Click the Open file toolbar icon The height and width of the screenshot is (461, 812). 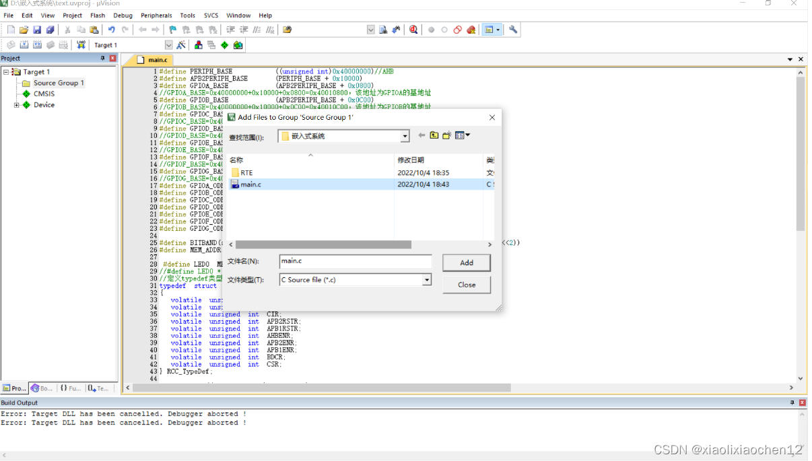pyautogui.click(x=24, y=30)
